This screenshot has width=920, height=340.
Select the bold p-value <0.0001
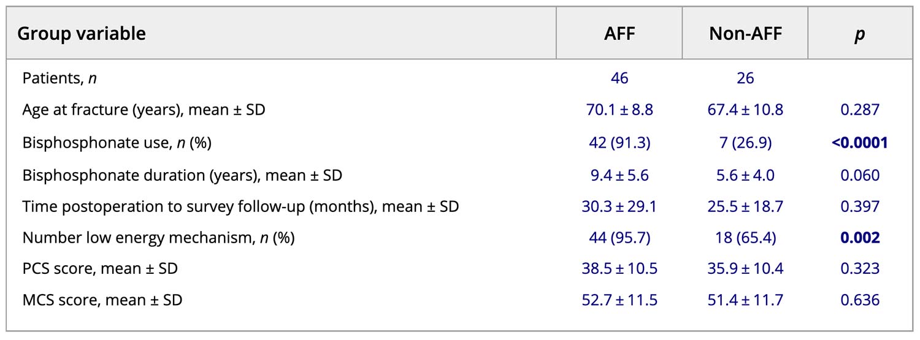pyautogui.click(x=859, y=143)
